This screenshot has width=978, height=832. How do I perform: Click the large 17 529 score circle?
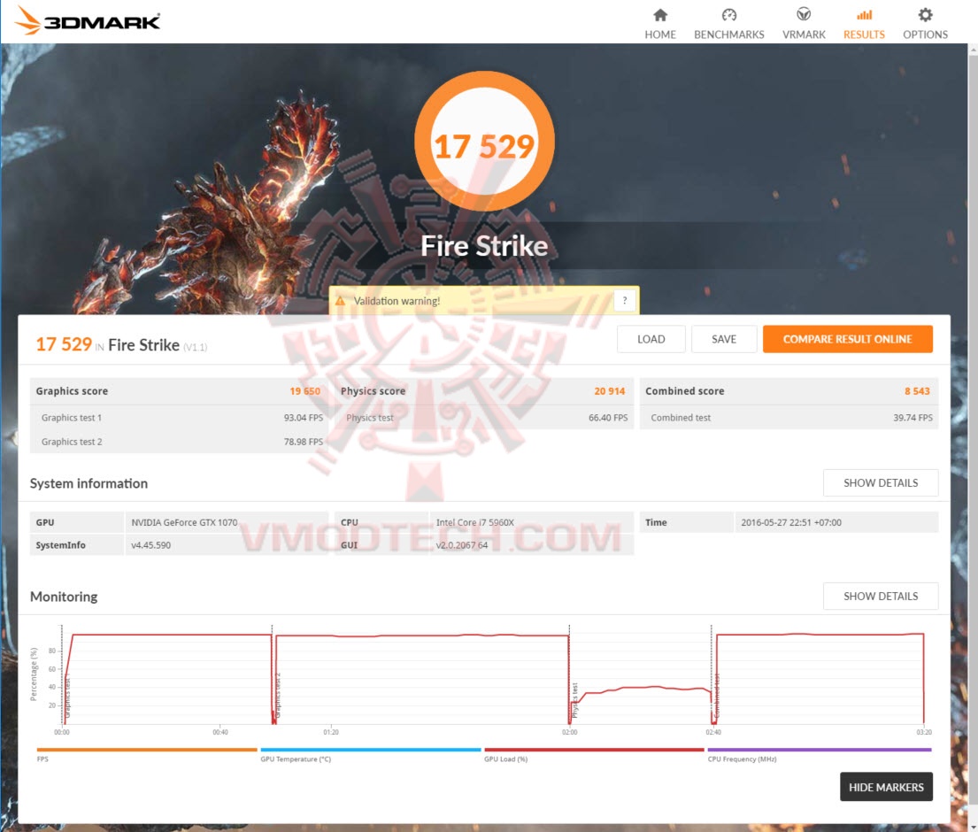(484, 142)
